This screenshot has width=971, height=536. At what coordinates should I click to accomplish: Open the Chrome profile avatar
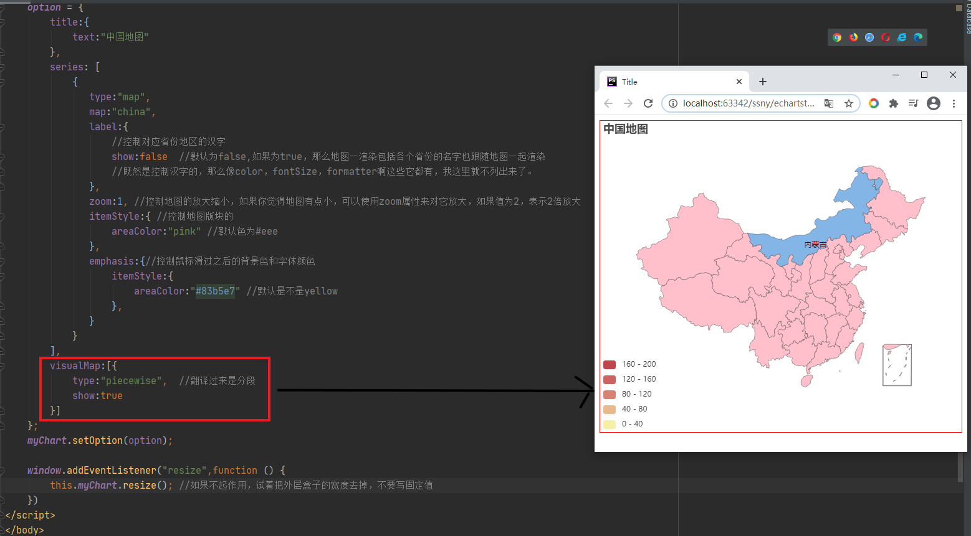[x=934, y=103]
